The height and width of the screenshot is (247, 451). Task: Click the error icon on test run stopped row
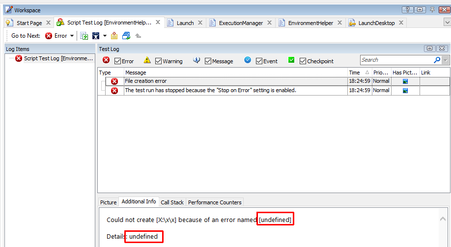coord(114,91)
